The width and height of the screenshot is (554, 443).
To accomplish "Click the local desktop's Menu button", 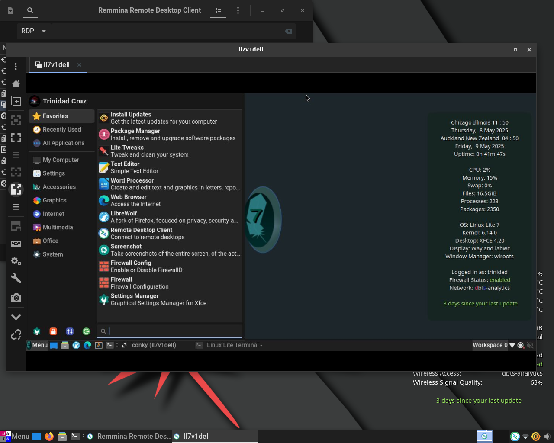I will tap(15, 436).
